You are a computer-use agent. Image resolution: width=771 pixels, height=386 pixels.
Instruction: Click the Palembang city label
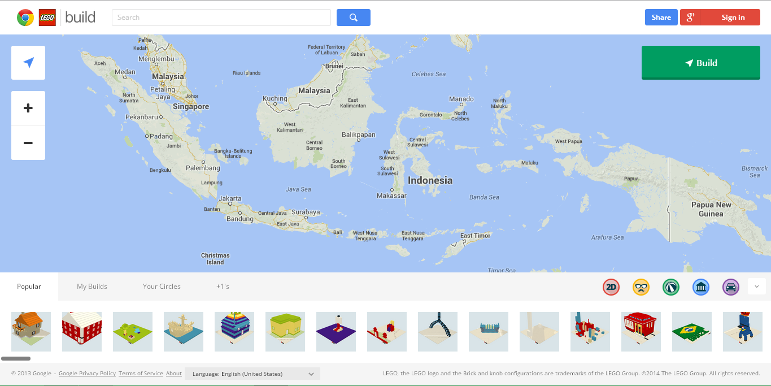203,168
